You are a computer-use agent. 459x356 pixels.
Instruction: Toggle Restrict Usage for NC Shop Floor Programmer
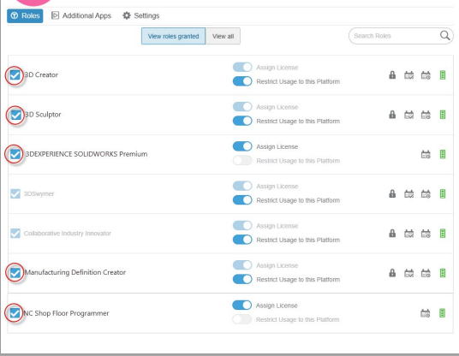(241, 319)
